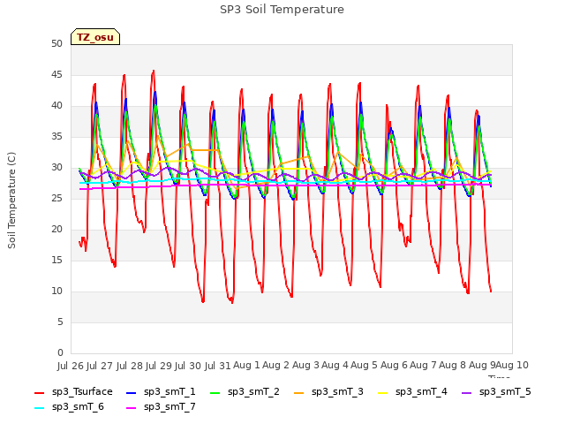This screenshot has height=424, width=565.
Task: Click the y-axis tick label 0
Action: (60, 353)
